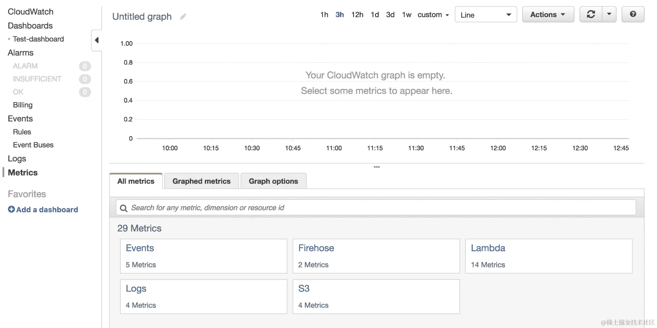Click the graph panel resize handle dots
Viewport: 657px width, 328px height.
[x=377, y=167]
